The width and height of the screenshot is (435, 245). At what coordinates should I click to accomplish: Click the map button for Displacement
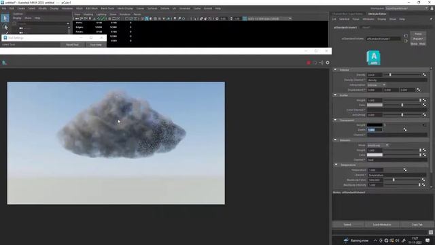[x=419, y=90]
